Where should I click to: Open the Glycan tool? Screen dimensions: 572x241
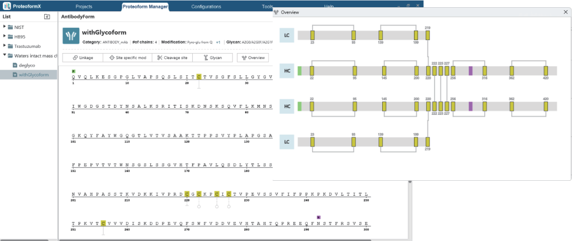pos(213,57)
